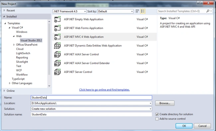Screen dimensions: 216x131
Task: Click the Solution name input field
Action: pyautogui.click(x=91, y=114)
